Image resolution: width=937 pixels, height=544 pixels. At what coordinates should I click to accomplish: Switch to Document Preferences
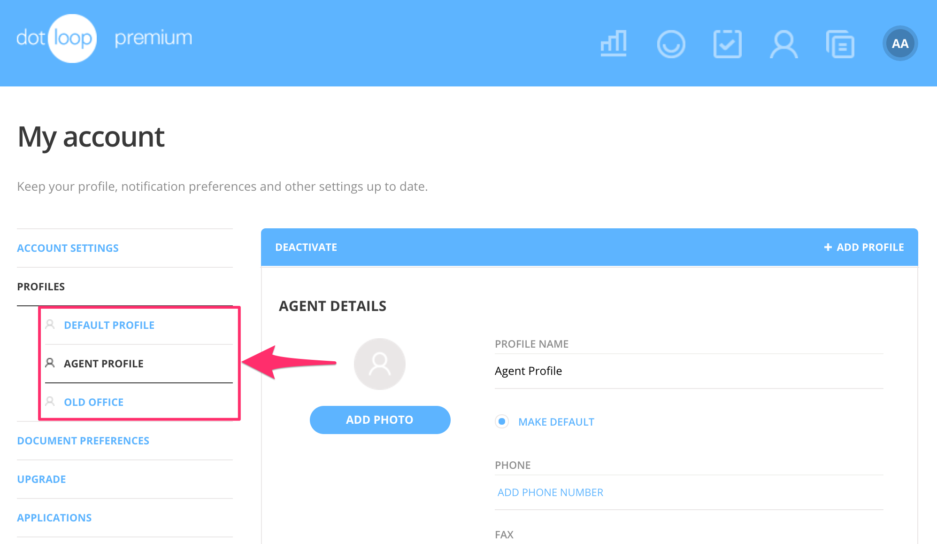click(83, 440)
